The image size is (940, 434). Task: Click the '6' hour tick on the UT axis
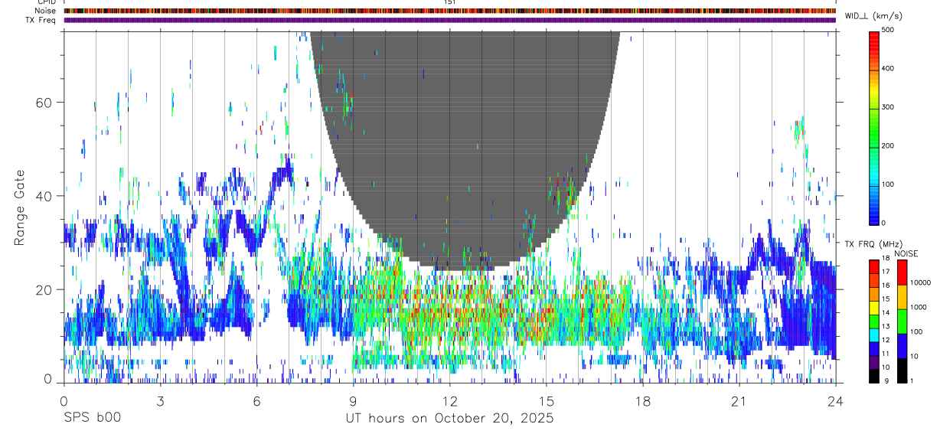click(x=256, y=401)
